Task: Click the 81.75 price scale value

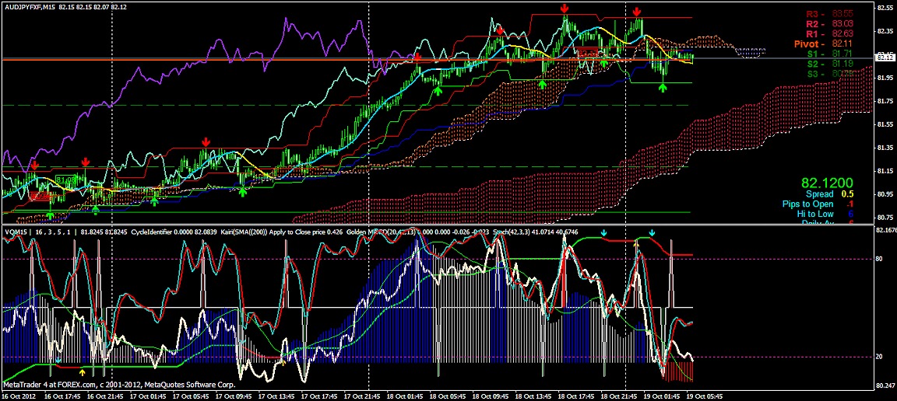Action: [885, 101]
